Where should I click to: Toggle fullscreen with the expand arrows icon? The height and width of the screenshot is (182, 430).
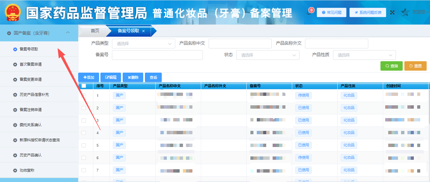(x=392, y=12)
